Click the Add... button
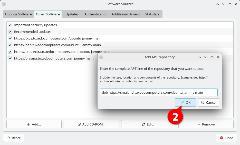This screenshot has height=145, width=240. (x=34, y=124)
